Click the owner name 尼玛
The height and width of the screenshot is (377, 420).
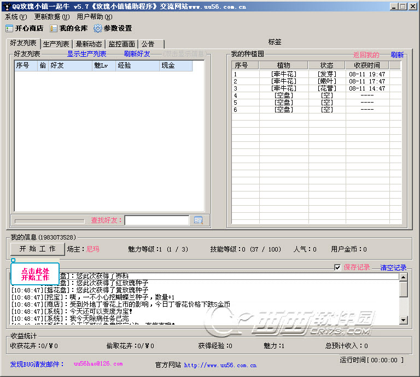[92, 249]
